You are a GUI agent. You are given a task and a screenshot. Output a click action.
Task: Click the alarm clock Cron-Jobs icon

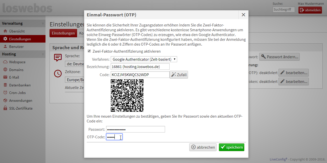(5, 93)
